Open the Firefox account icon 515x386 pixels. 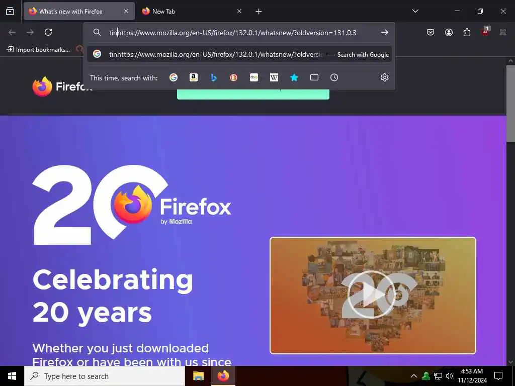pos(449,32)
